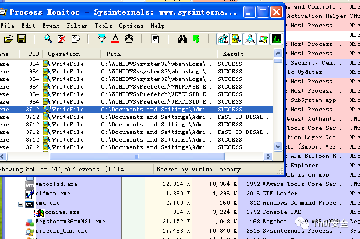Select cmd.exe in Process Explorer
Viewport: 360px width, 239px height.
(x=48, y=203)
